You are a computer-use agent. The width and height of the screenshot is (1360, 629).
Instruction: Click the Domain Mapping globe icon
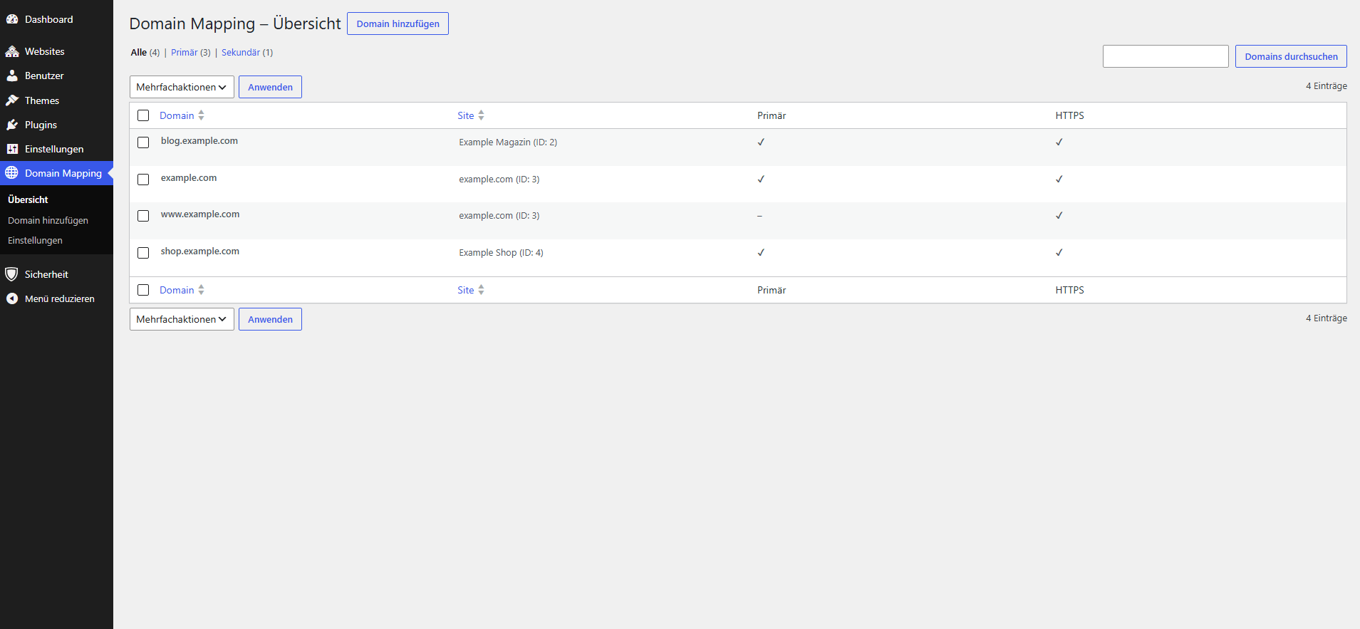pyautogui.click(x=12, y=173)
